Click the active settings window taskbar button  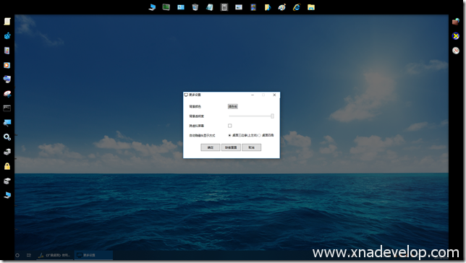(93, 255)
